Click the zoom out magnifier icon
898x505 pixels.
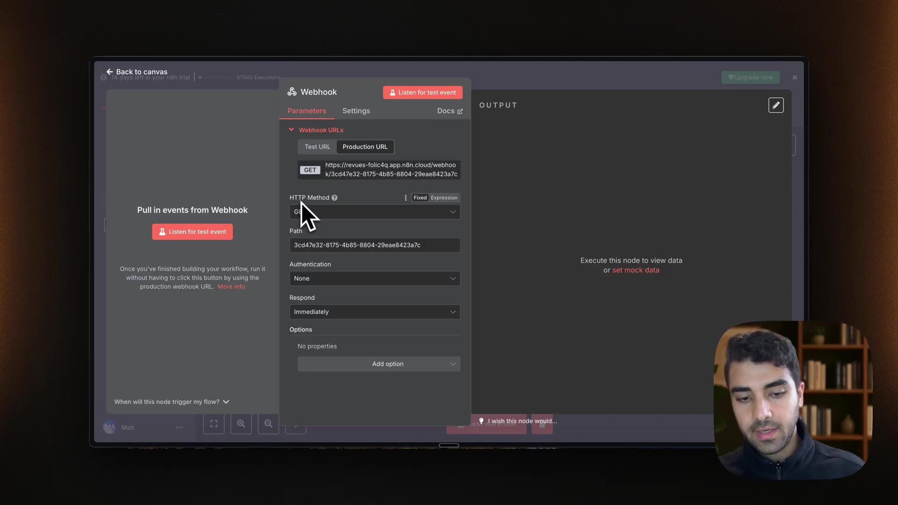click(268, 424)
